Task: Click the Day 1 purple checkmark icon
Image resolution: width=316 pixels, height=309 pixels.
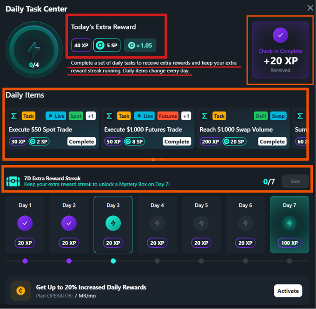Action: (25, 223)
